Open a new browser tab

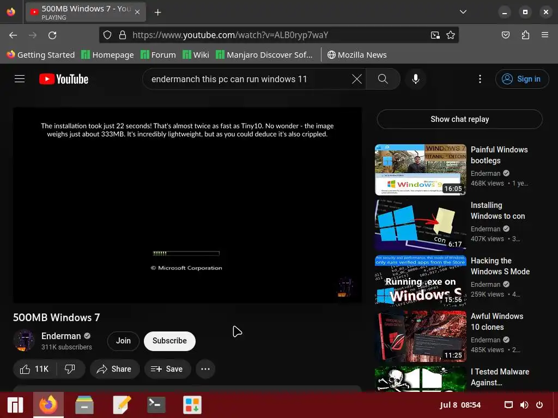coord(157,13)
